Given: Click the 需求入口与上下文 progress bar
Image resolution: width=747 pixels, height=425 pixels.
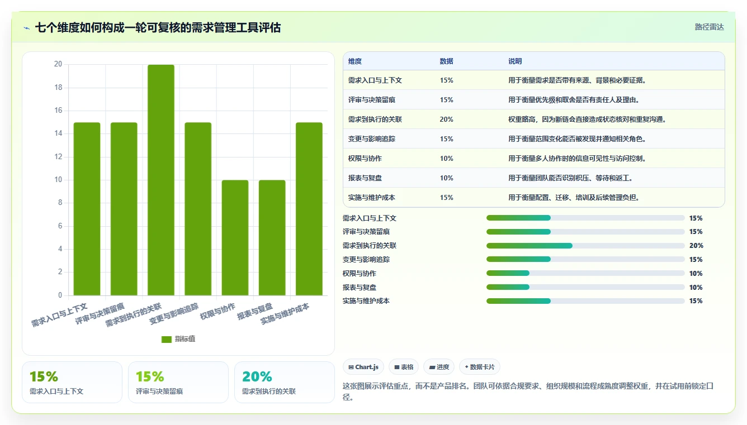Looking at the screenshot, I should [x=585, y=218].
